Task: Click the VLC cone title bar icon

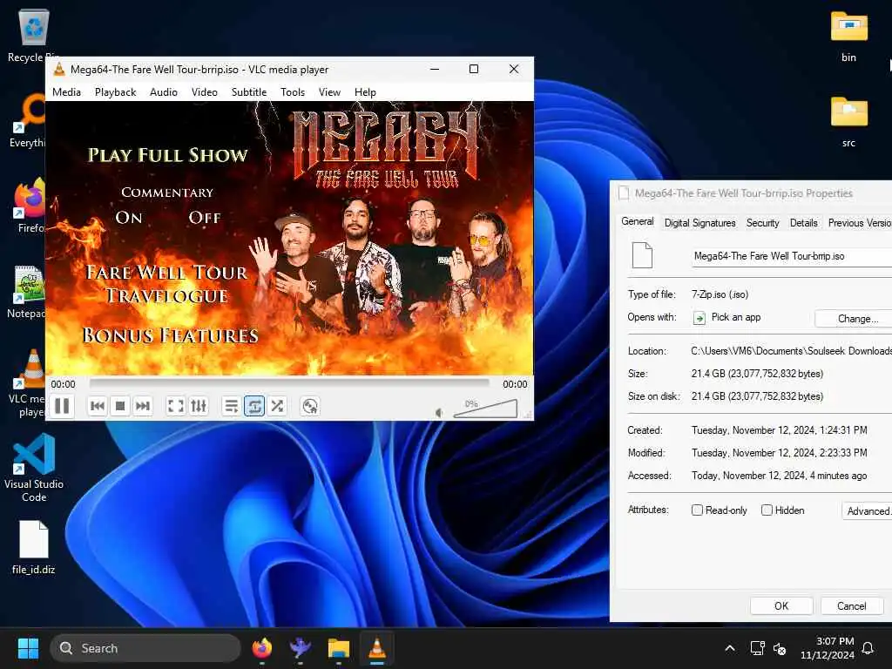Action: coord(59,70)
